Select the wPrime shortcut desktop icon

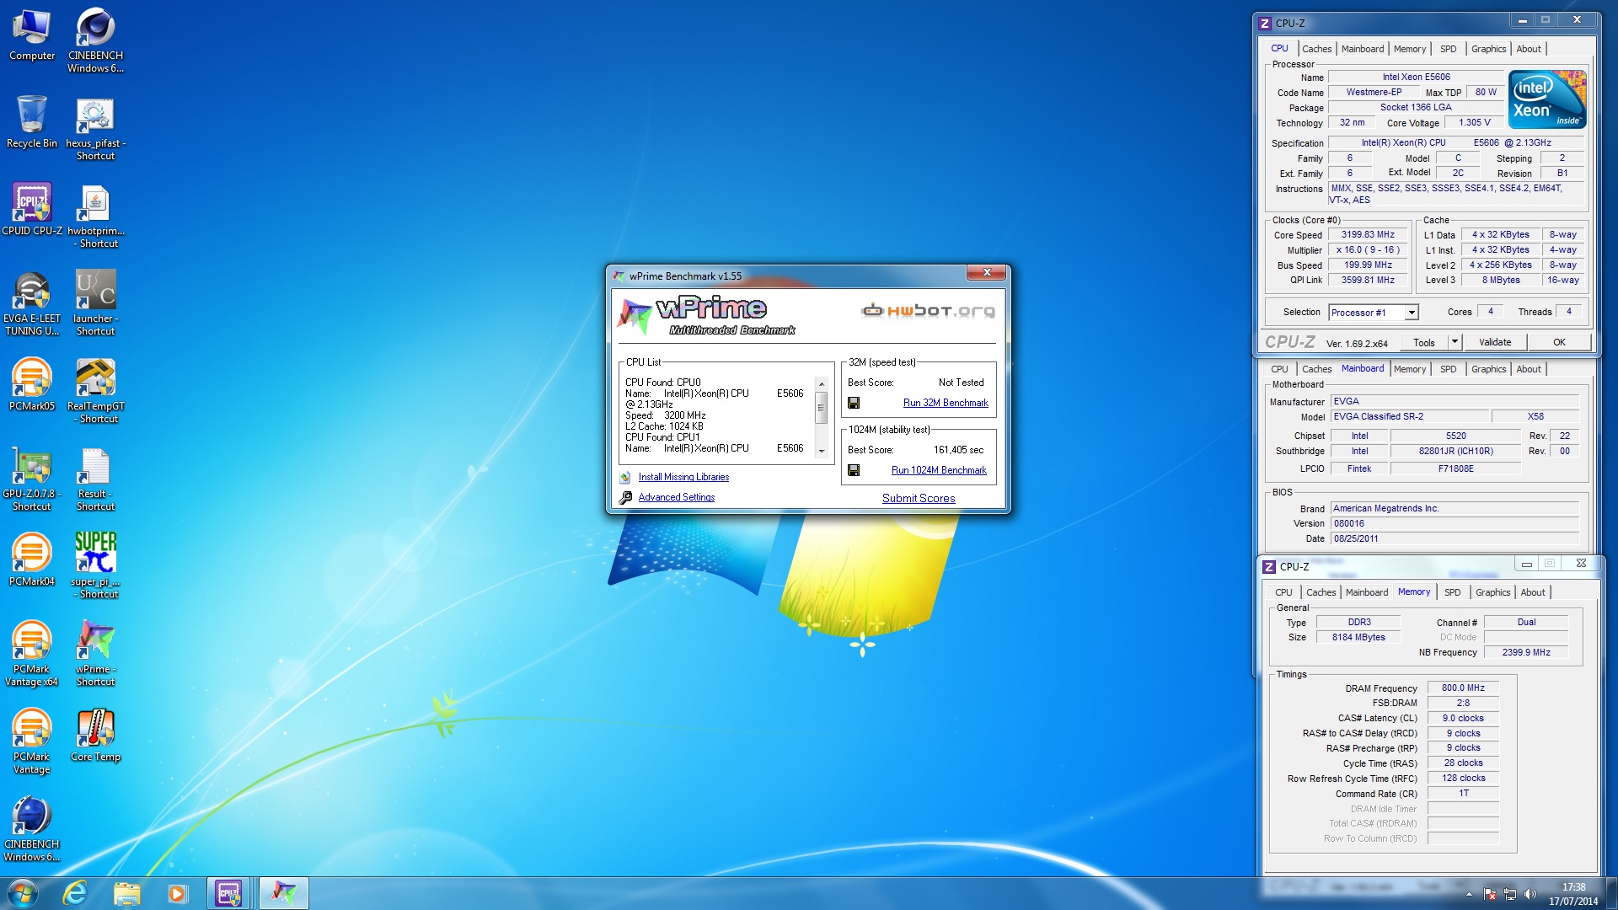click(95, 654)
